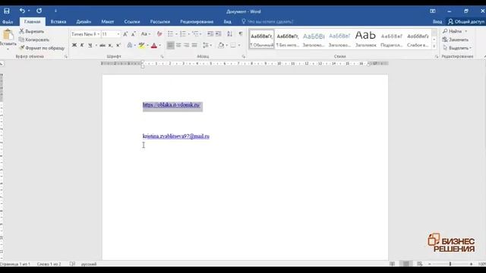Screen dimensions: 486x273
Task: Open the font color dropdown arrow
Action: click(160, 45)
